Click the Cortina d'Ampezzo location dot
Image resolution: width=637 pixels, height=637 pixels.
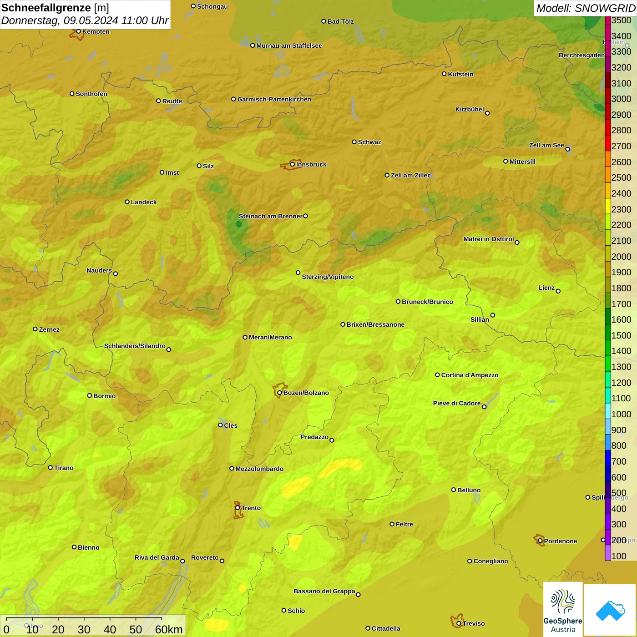pos(437,375)
